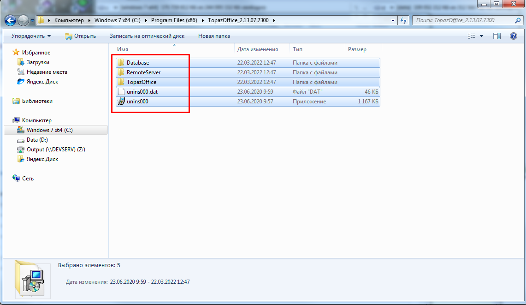Open Яндекс.Диск under Компьютер
Image resolution: width=526 pixels, height=305 pixels.
pyautogui.click(x=42, y=159)
